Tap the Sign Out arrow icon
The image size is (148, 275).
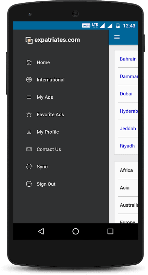(29, 184)
